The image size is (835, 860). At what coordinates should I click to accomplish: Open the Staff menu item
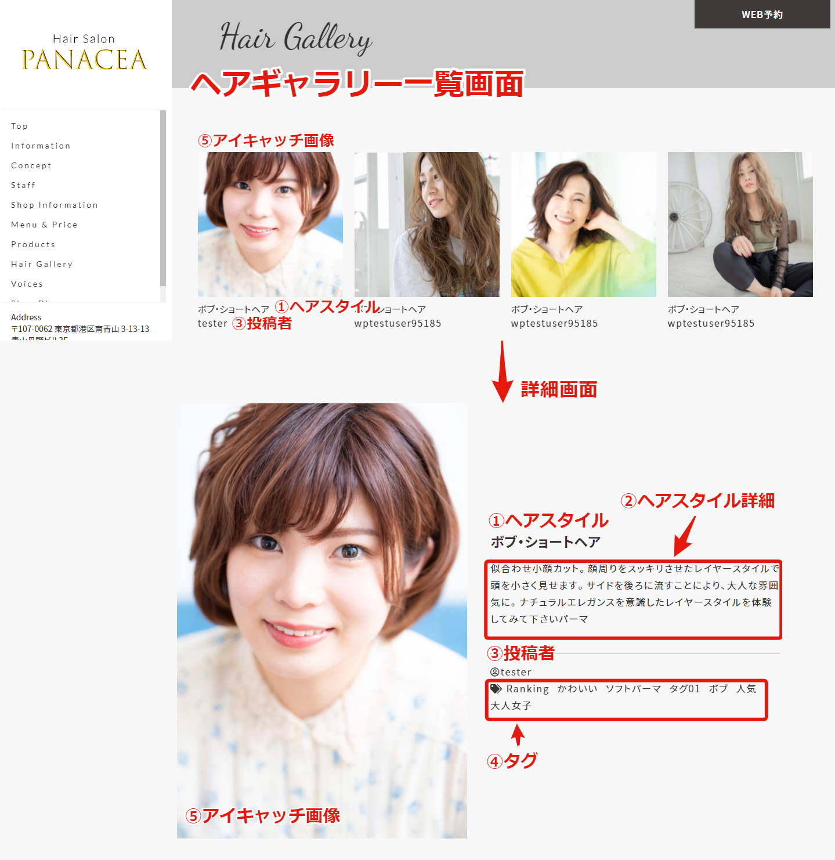coord(23,185)
